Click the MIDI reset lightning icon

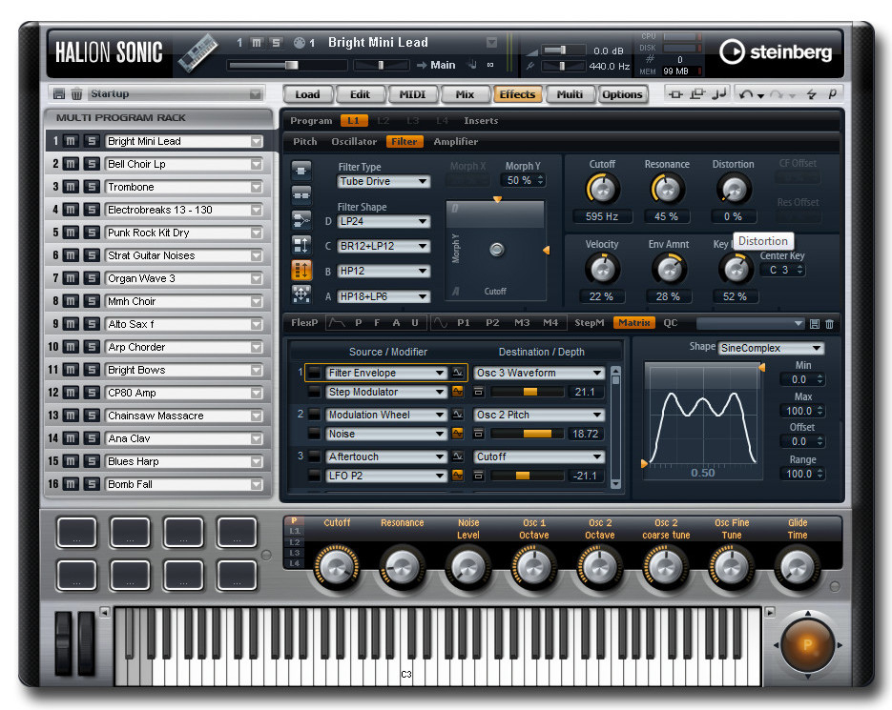pyautogui.click(x=811, y=93)
